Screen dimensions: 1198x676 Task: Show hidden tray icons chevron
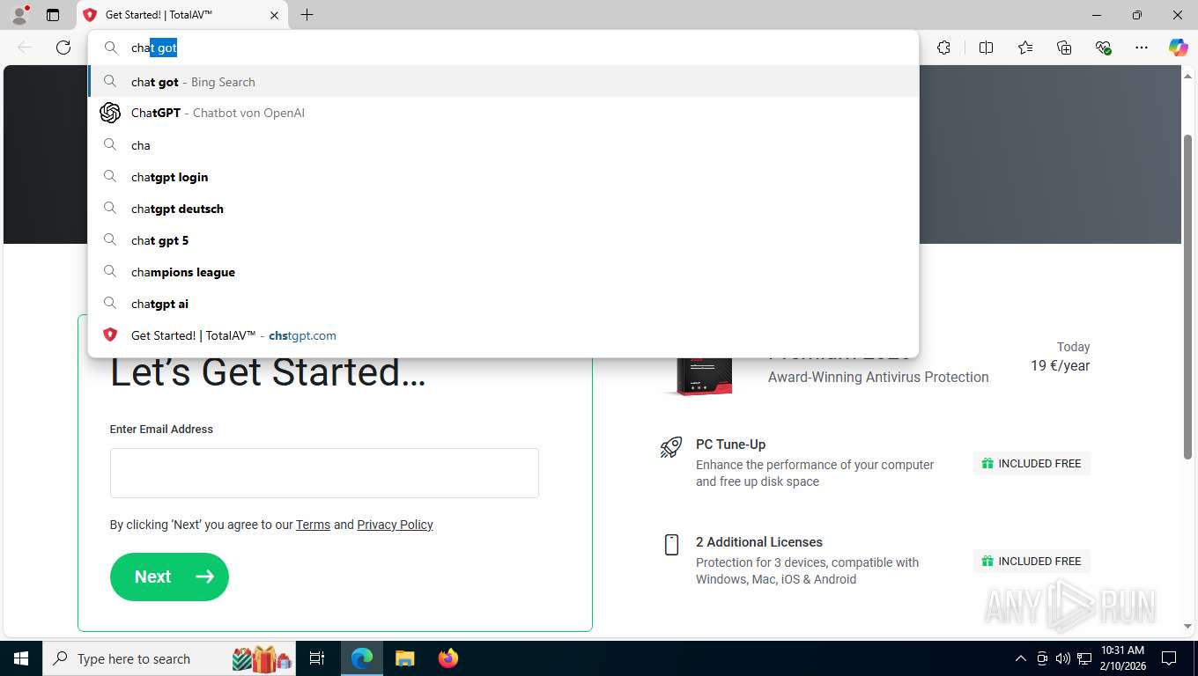point(1021,658)
